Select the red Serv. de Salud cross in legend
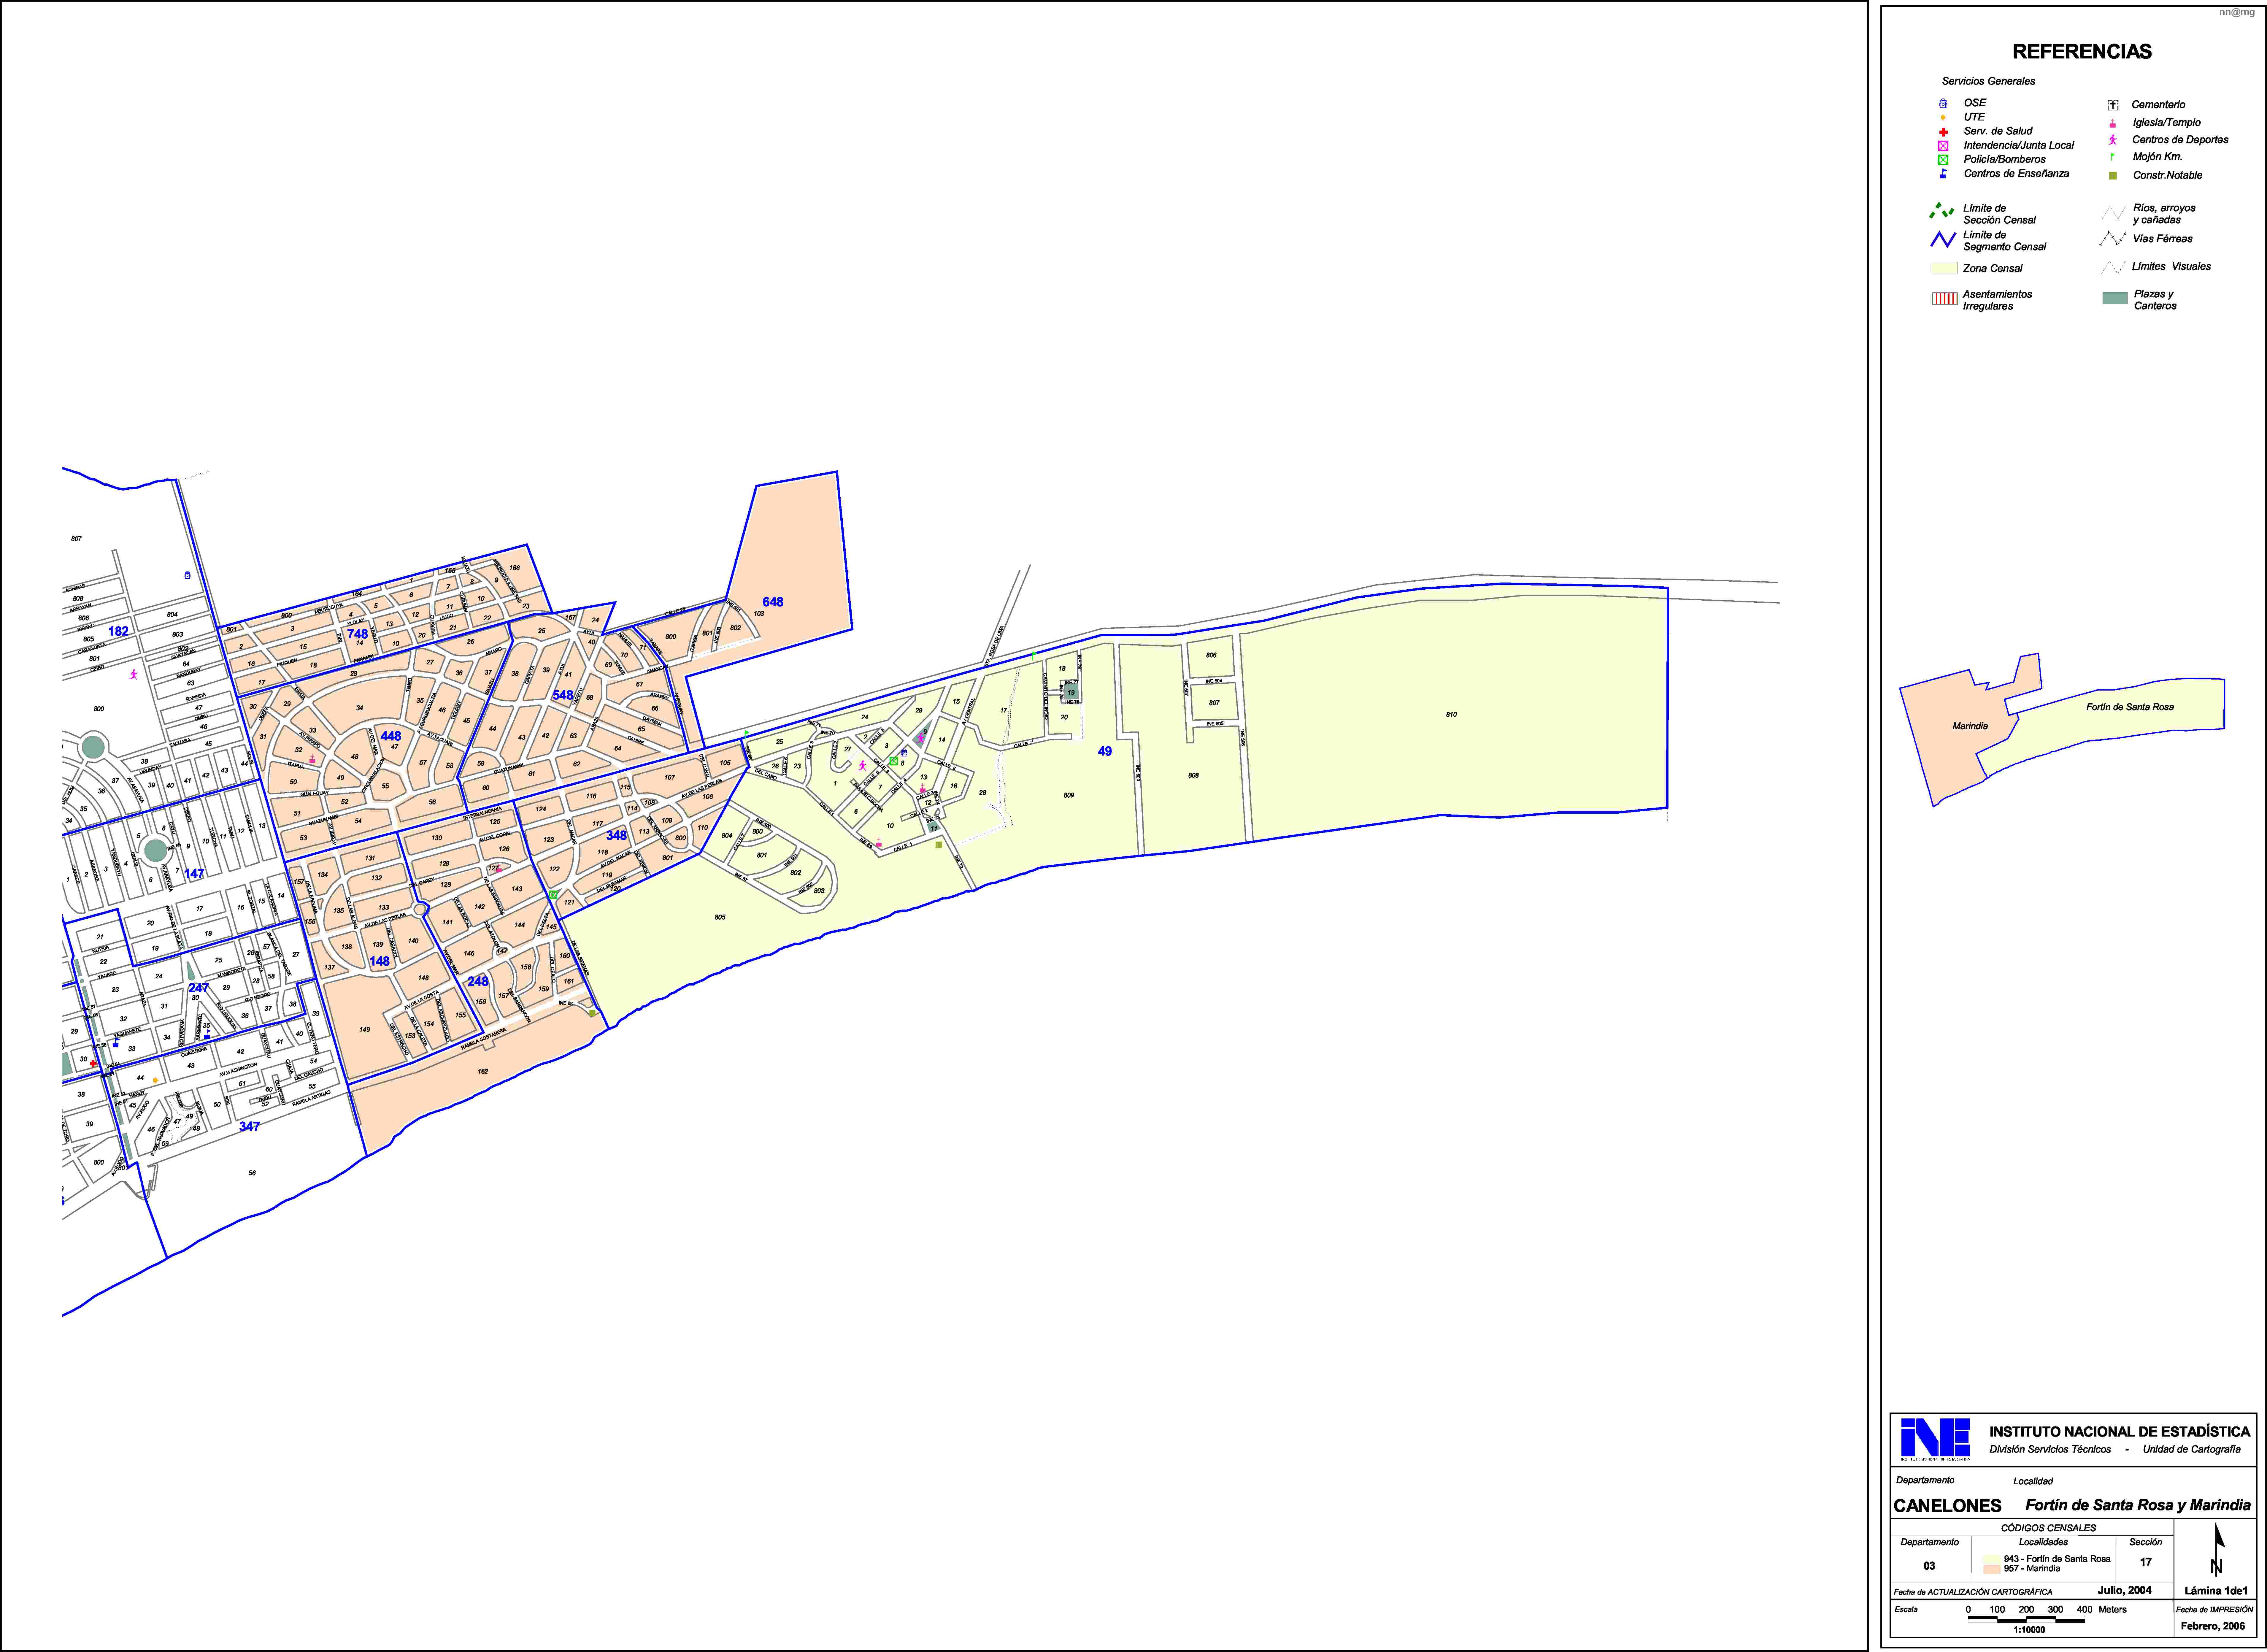Image resolution: width=2267 pixels, height=1652 pixels. point(1943,132)
